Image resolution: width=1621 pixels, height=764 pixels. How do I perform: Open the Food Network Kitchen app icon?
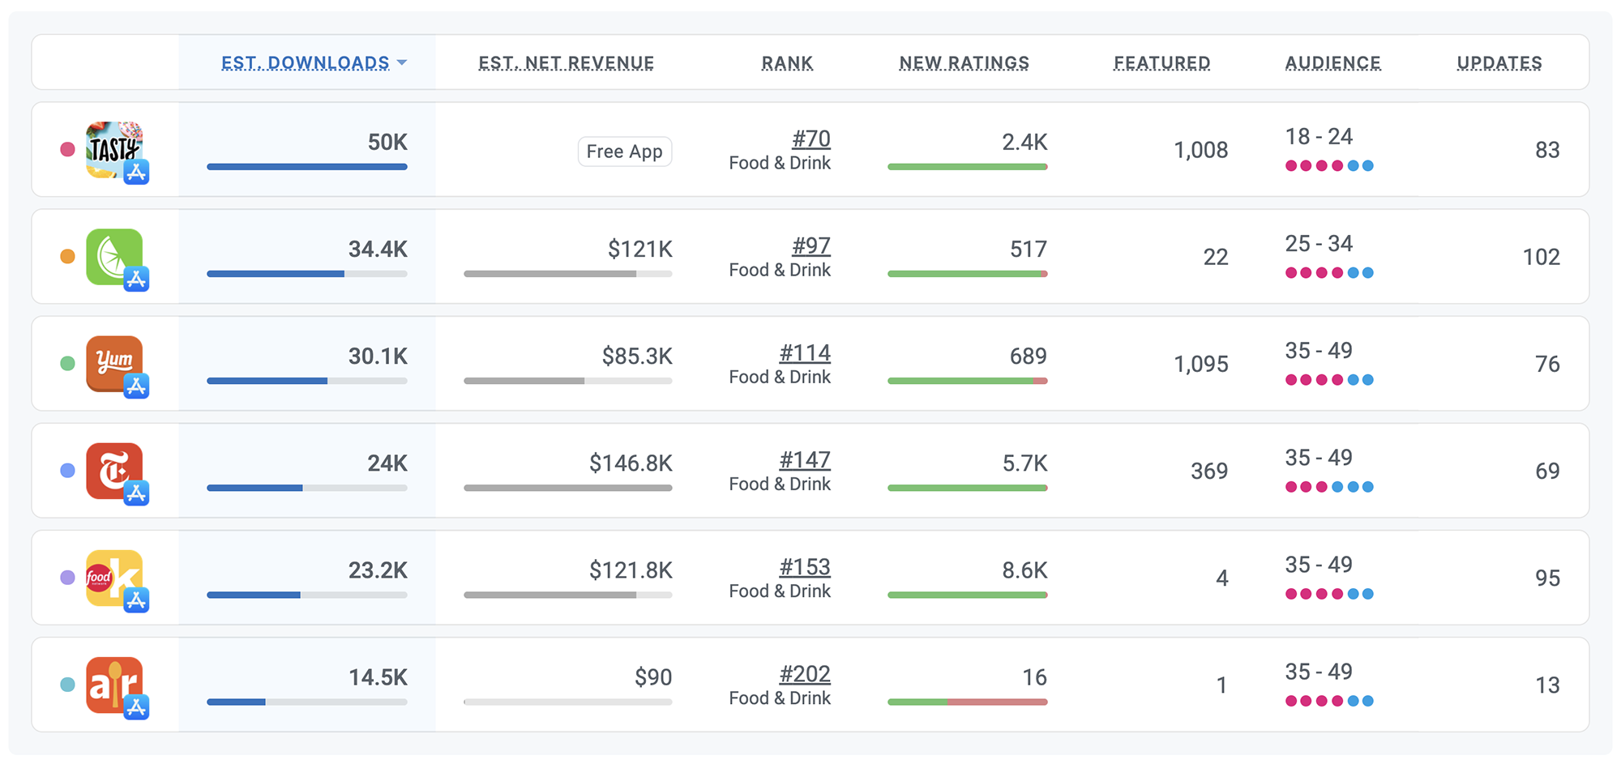point(115,578)
